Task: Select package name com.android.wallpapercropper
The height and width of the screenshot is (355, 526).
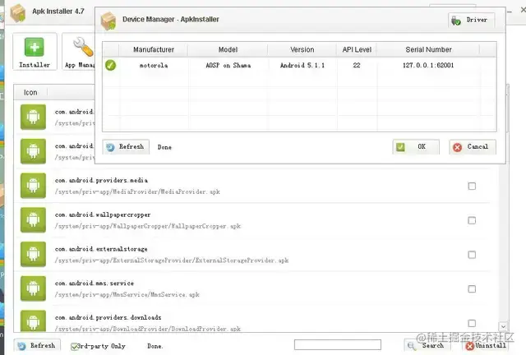Action: (x=103, y=214)
